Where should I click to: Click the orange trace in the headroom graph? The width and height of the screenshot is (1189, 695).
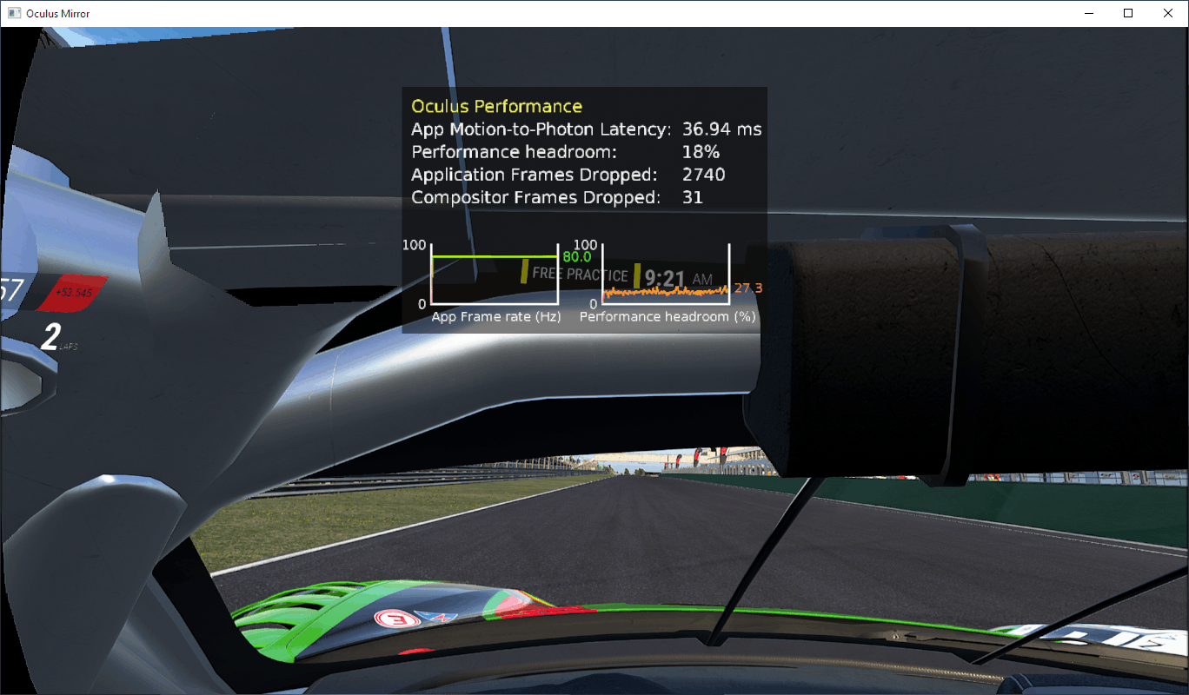(667, 292)
